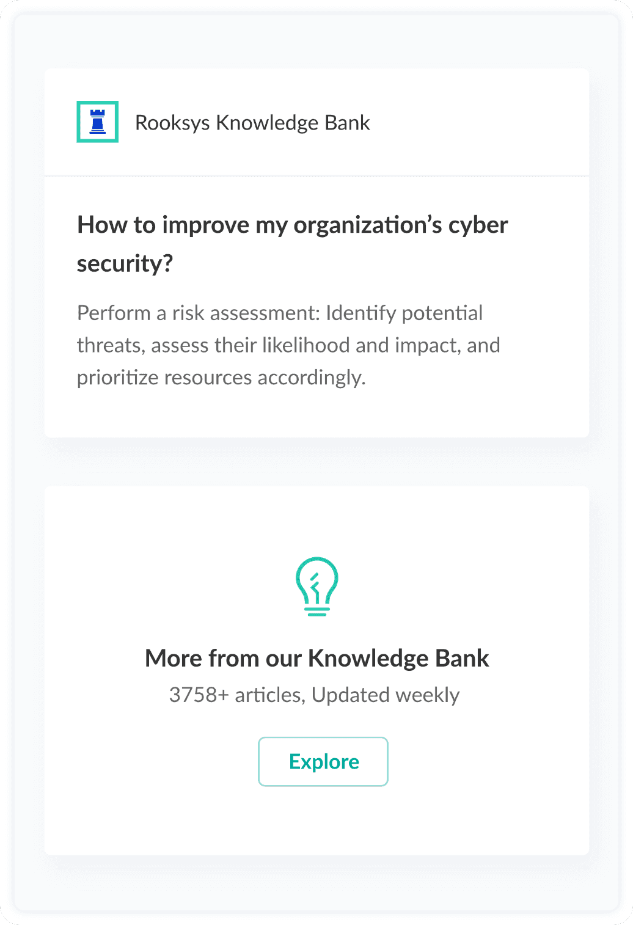Image resolution: width=633 pixels, height=925 pixels.
Task: Click the '3758+ articles' count text
Action: (235, 695)
